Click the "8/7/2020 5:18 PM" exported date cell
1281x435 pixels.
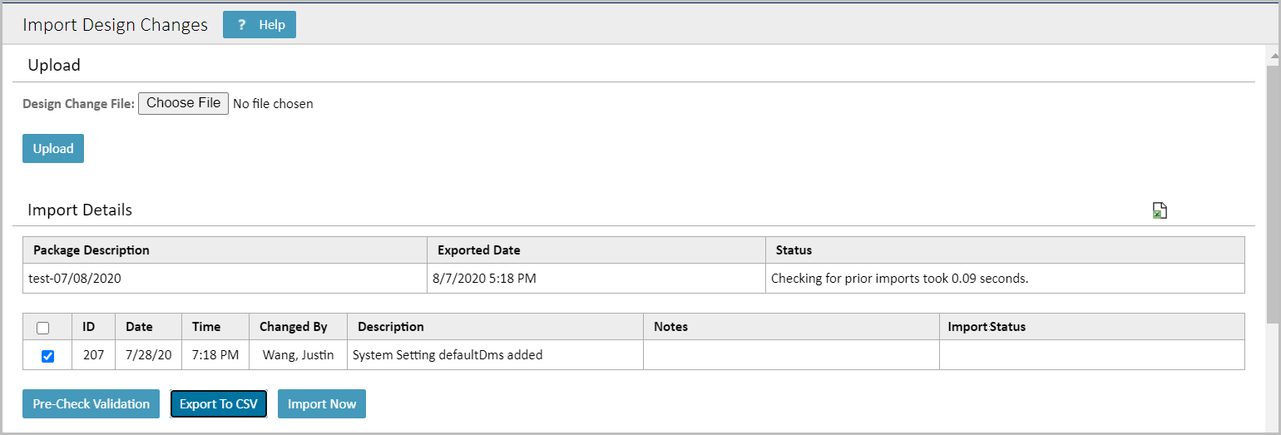(596, 279)
